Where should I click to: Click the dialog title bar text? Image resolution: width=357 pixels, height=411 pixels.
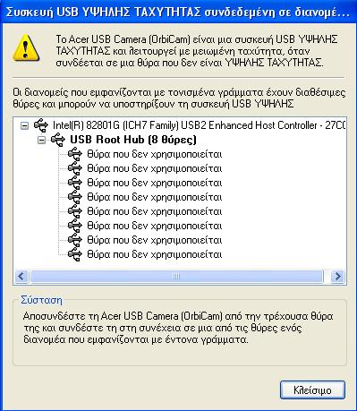coord(177,13)
